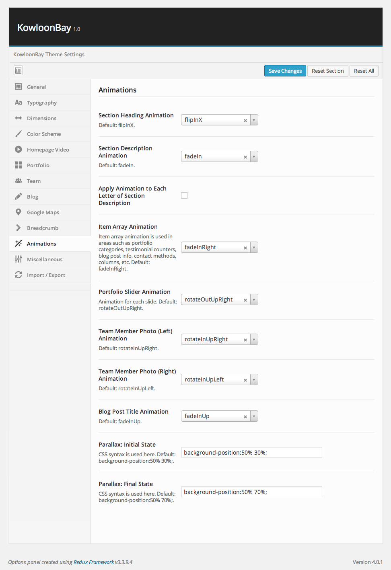Switch to the Breadcrumb section
The height and width of the screenshot is (570, 391).
(43, 228)
